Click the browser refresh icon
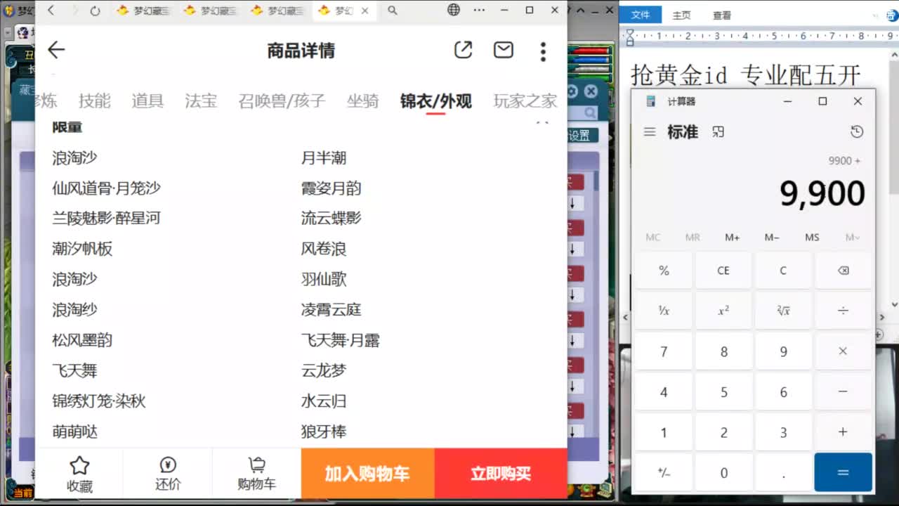Image resolution: width=899 pixels, height=506 pixels. [x=96, y=11]
